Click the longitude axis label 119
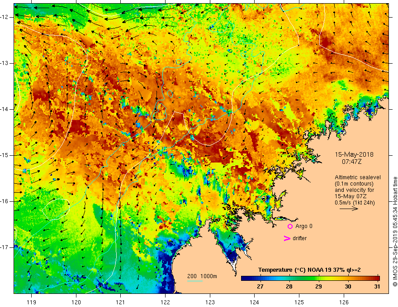 [x=32, y=302]
